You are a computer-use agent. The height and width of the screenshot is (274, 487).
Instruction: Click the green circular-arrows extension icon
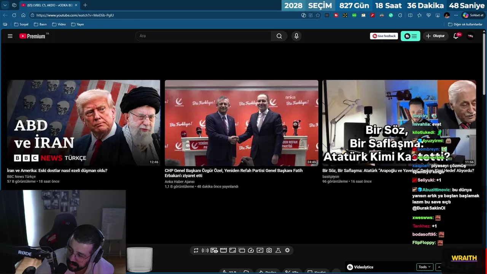click(391, 15)
